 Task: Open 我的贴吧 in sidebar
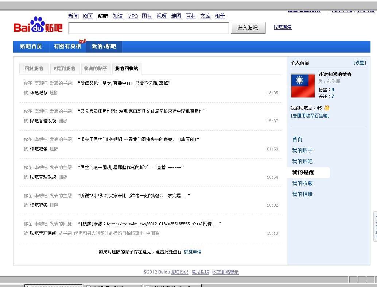(302, 161)
